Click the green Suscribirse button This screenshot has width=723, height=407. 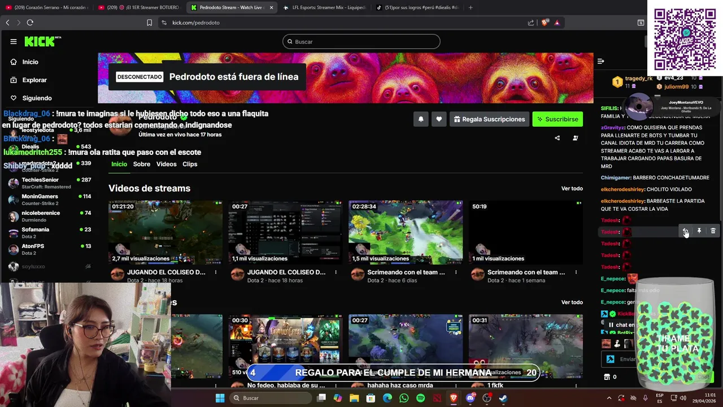pos(558,119)
